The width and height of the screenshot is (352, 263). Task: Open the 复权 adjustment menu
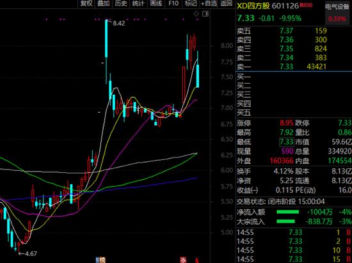pos(86,3)
